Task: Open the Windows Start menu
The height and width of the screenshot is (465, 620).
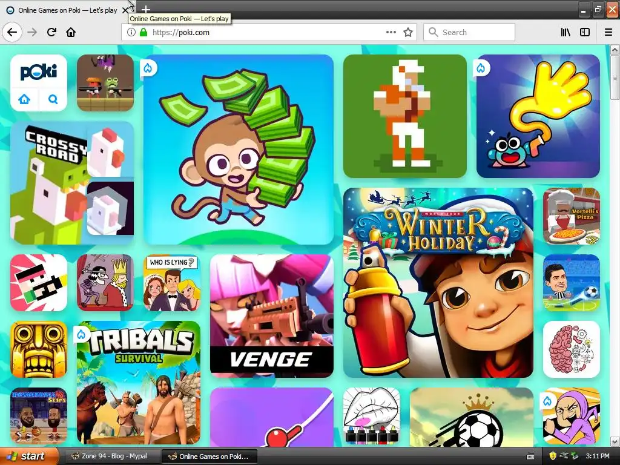Action: pos(28,457)
